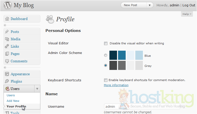Enable keyboard shortcuts for comment moderation
Image resolution: width=197 pixels, height=114 pixels.
106,80
